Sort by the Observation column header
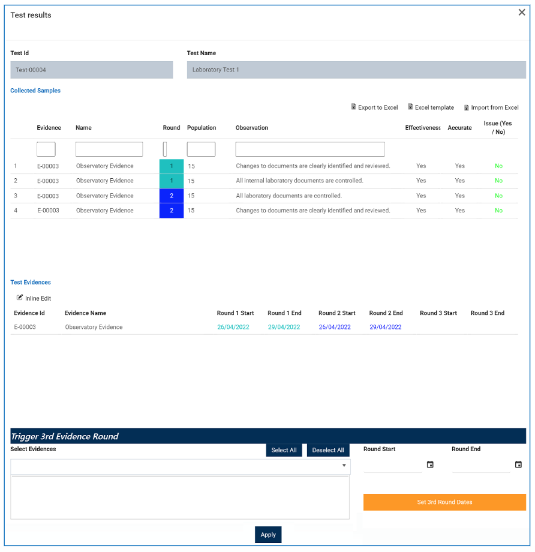 252,128
